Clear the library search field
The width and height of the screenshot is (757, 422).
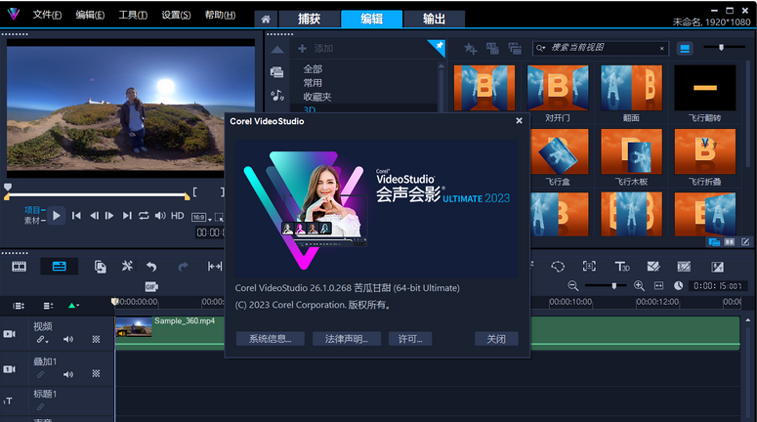coord(662,48)
